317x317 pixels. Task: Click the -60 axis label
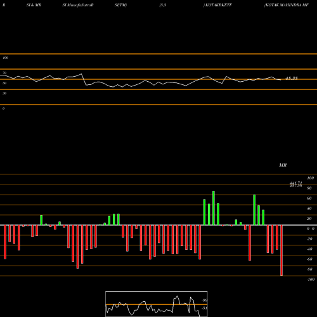coord(309,259)
